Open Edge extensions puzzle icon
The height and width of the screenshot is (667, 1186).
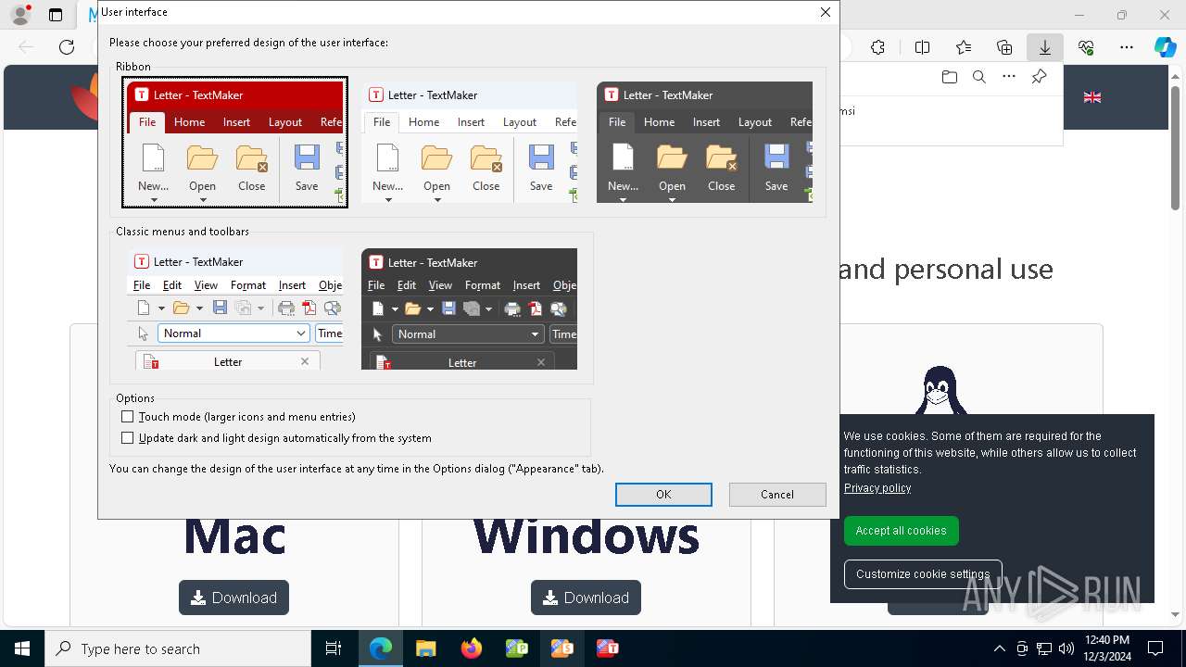(x=877, y=47)
